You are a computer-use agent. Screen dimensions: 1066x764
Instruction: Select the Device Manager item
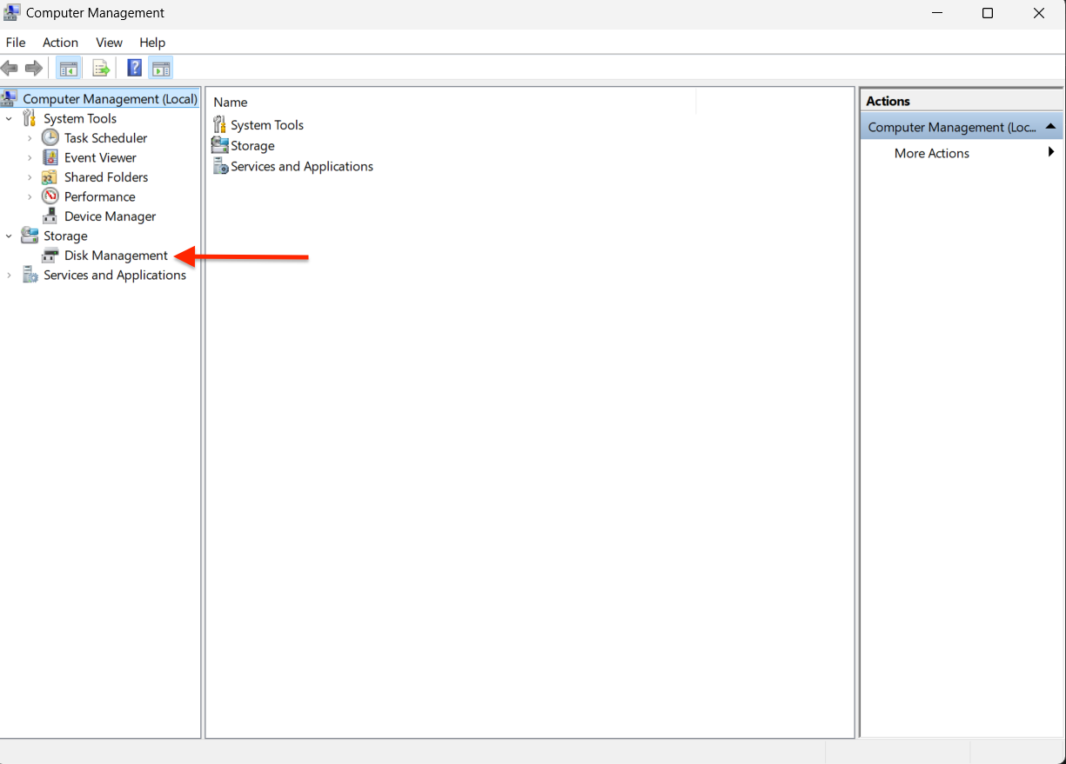(108, 216)
